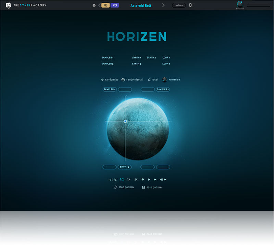274x245 pixels.
Task: Click the SAMPLER 2 slot pill
Action: (163, 89)
